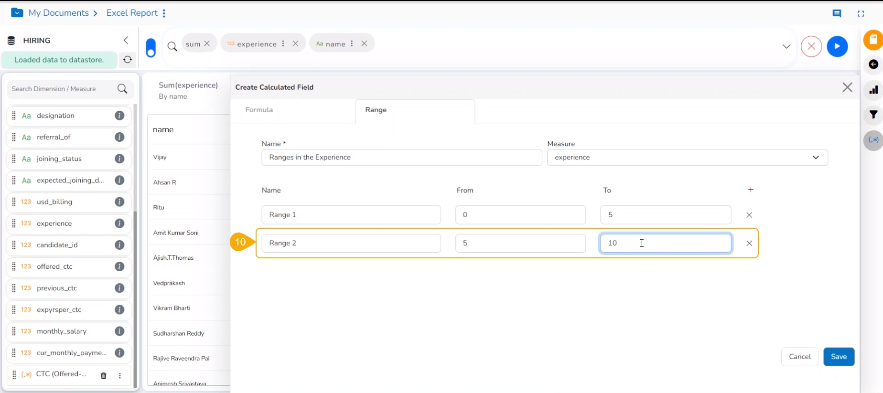883x393 pixels.
Task: Remove the sum chip from search bar
Action: click(x=207, y=43)
